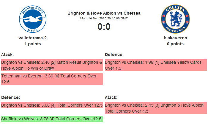Viewport: 208px width, 137px height.
Task: Click the left Atack heading
Action: [7, 55]
